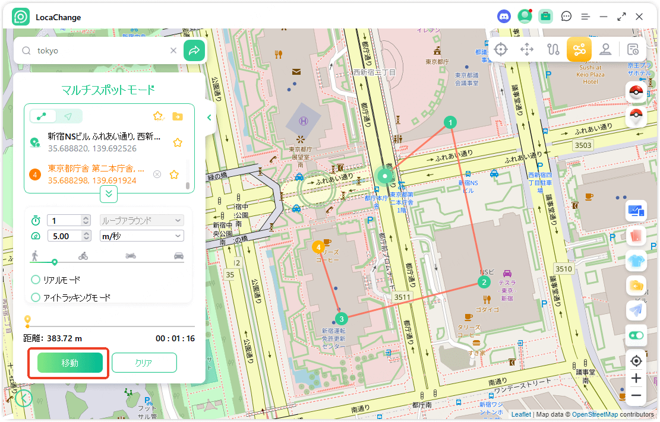The height and width of the screenshot is (422, 660).
Task: Click the クリア clear button
Action: [144, 363]
